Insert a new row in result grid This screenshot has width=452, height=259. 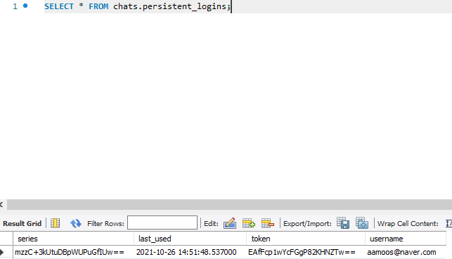coord(248,223)
